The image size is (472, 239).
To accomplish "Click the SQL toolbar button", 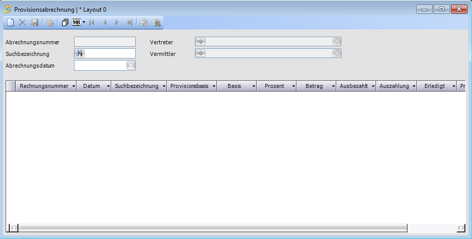I will pyautogui.click(x=77, y=22).
